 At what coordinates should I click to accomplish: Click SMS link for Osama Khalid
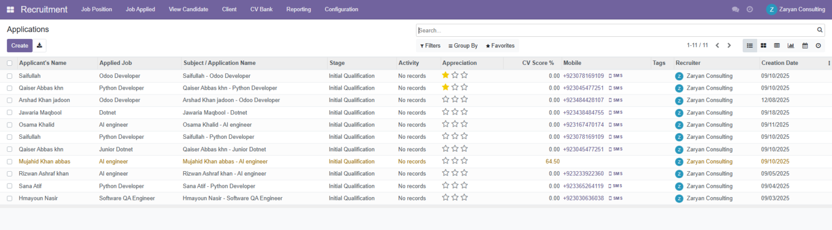(x=616, y=125)
